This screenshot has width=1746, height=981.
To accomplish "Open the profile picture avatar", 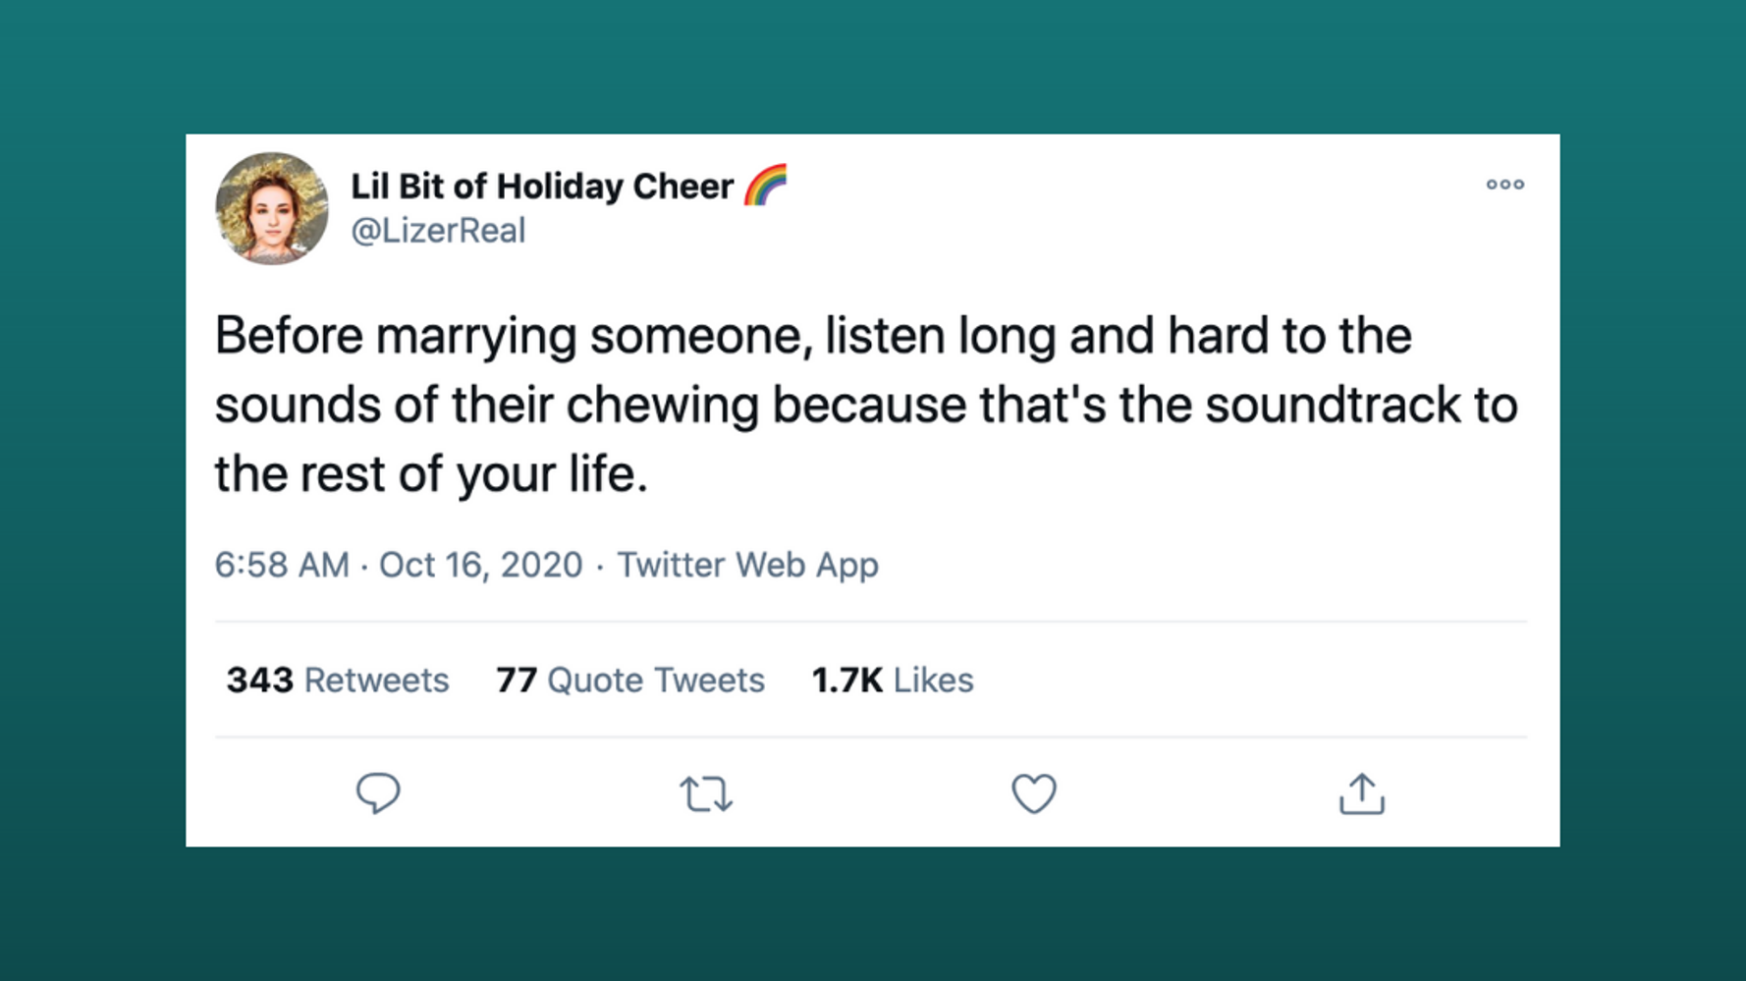I will (x=272, y=208).
